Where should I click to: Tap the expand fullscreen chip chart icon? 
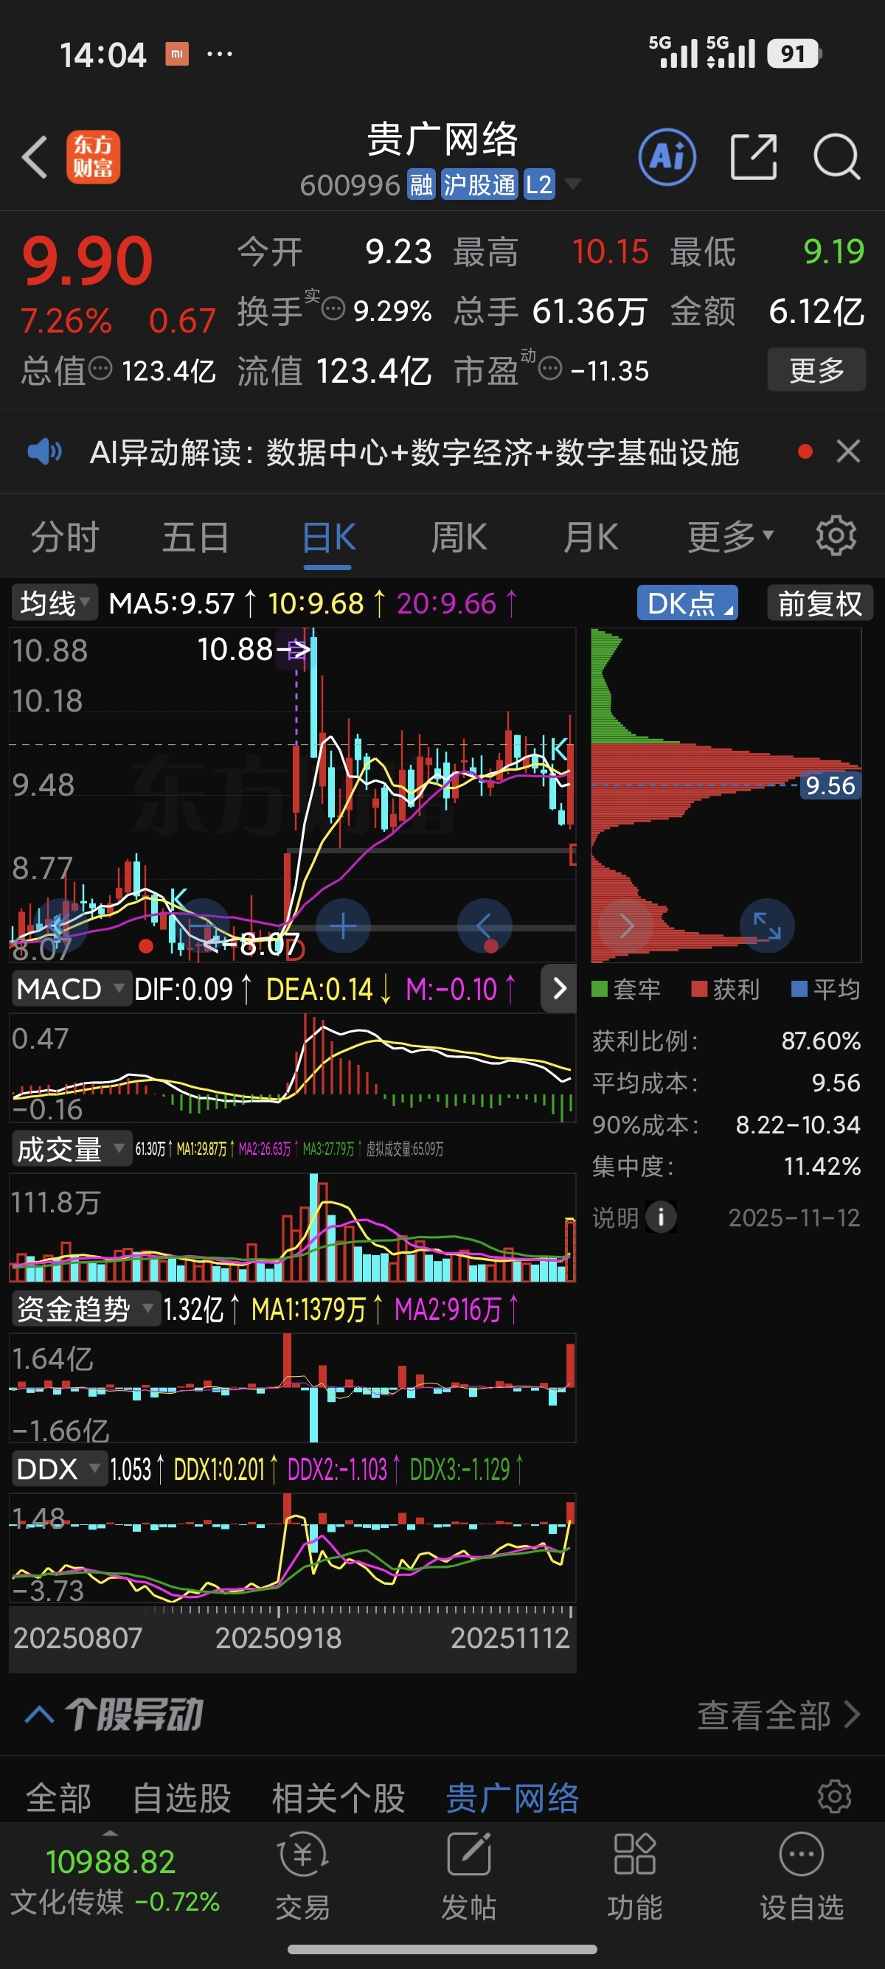click(x=767, y=926)
